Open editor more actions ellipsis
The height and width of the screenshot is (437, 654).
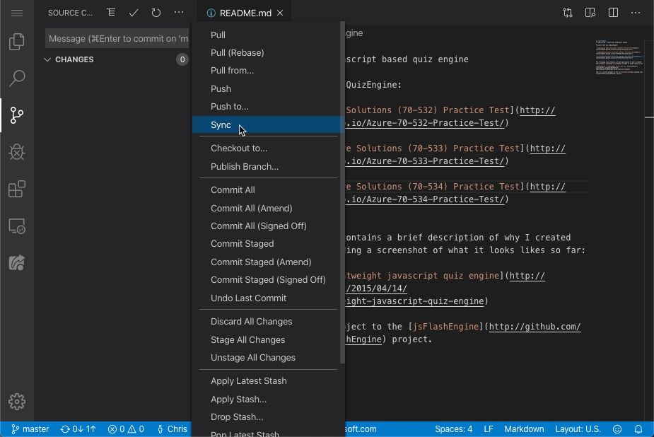click(x=636, y=13)
